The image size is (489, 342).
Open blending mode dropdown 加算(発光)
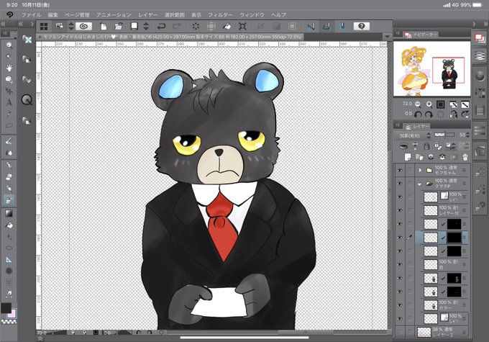tap(413, 135)
